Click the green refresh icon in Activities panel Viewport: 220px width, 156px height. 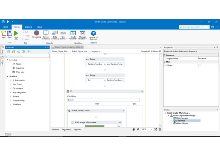click(x=19, y=52)
